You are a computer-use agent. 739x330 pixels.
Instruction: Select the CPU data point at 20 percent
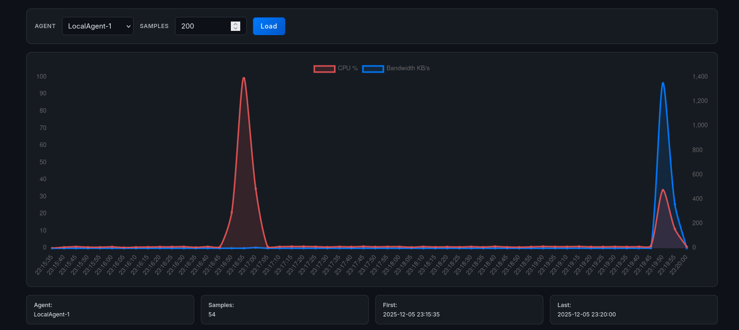point(232,212)
